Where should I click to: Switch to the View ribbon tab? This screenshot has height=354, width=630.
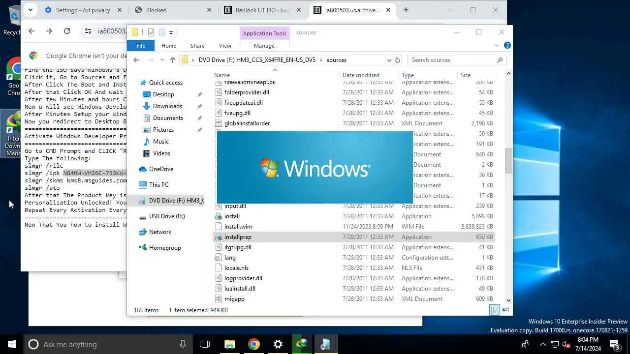(x=225, y=46)
